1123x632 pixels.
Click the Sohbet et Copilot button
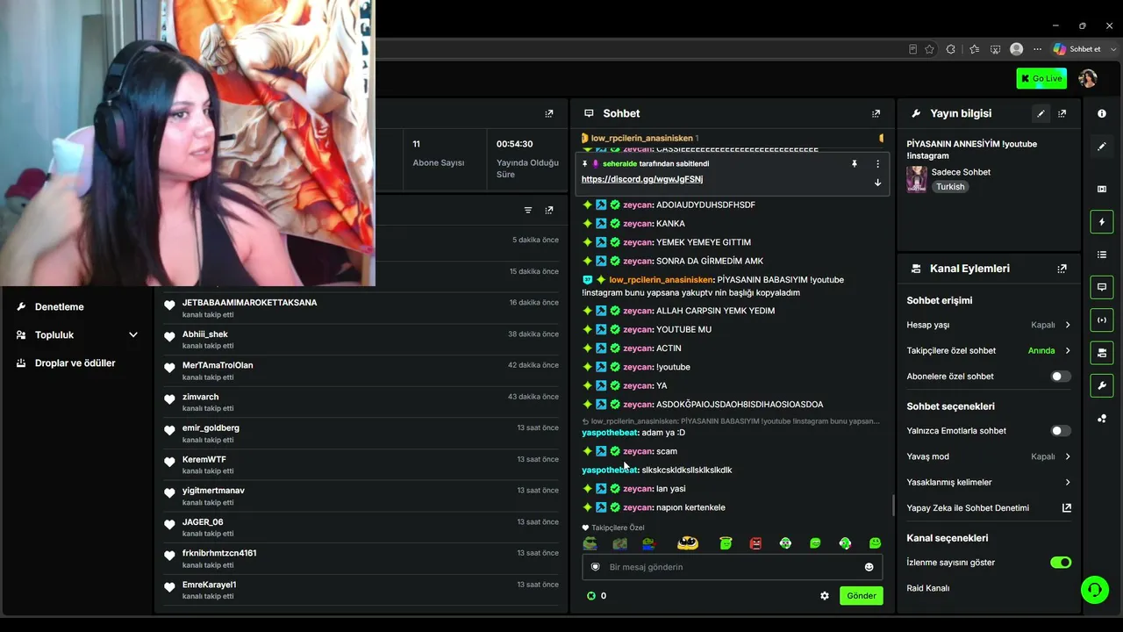point(1077,49)
